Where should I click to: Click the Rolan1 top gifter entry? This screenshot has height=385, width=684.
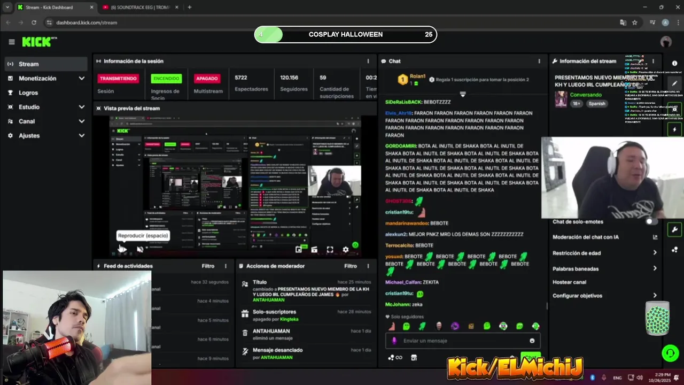tap(411, 80)
